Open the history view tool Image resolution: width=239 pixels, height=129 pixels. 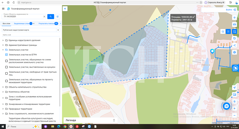(234, 38)
